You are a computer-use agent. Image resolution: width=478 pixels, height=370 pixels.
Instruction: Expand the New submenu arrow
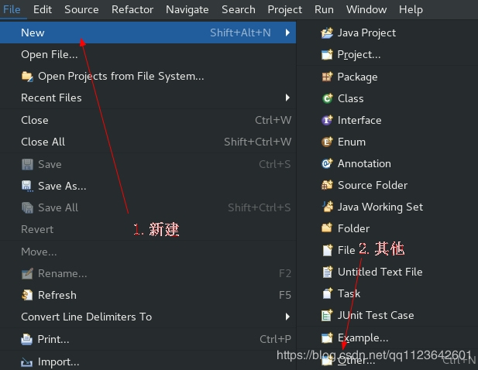(x=287, y=33)
